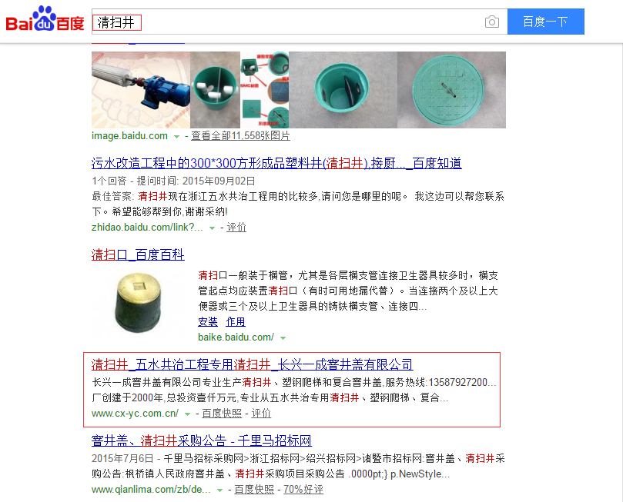The width and height of the screenshot is (623, 502).
Task: Open the 长兴一成窨井盖有限公司 result title
Action: click(x=253, y=364)
